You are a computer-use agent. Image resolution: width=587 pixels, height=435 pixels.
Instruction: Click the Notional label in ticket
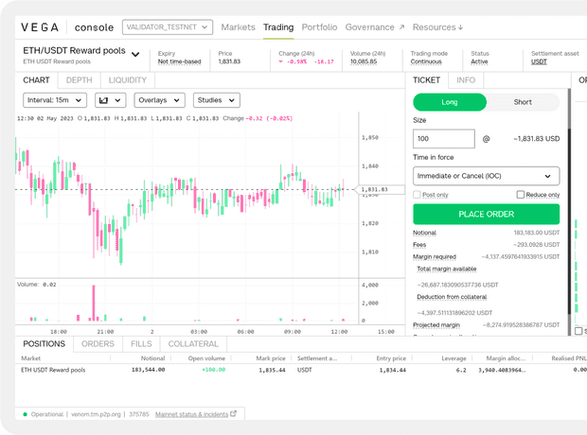pos(424,233)
